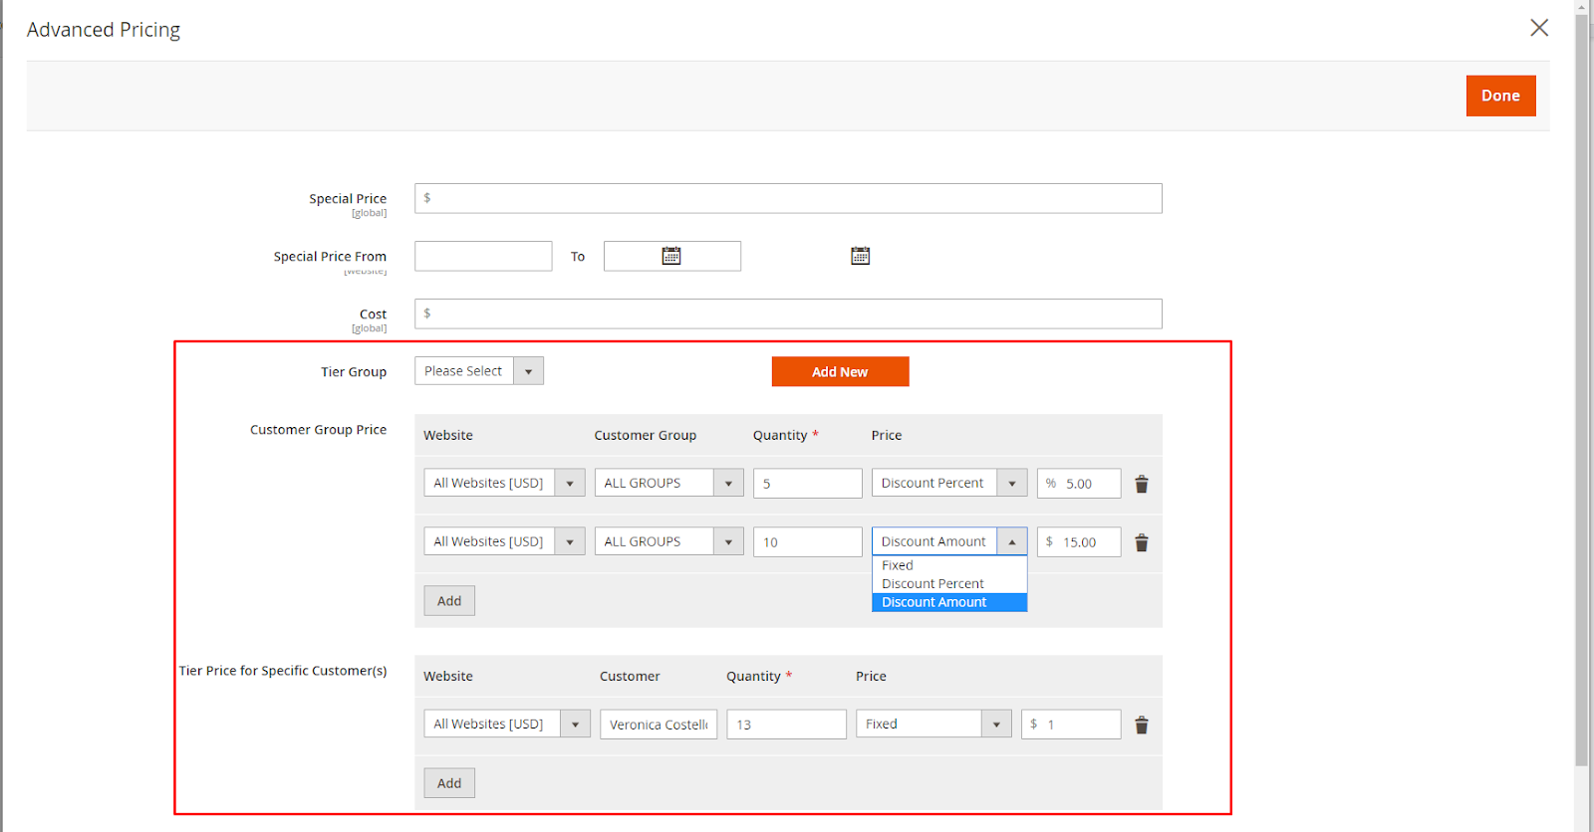Click the vertical scrollbar on the right
The height and width of the screenshot is (832, 1594).
click(x=1581, y=398)
